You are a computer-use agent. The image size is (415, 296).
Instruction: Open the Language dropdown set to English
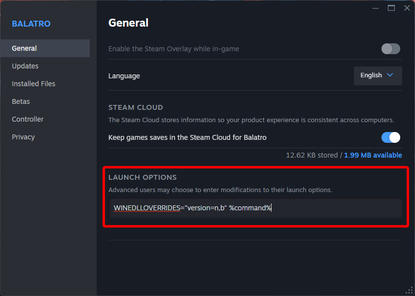[378, 75]
